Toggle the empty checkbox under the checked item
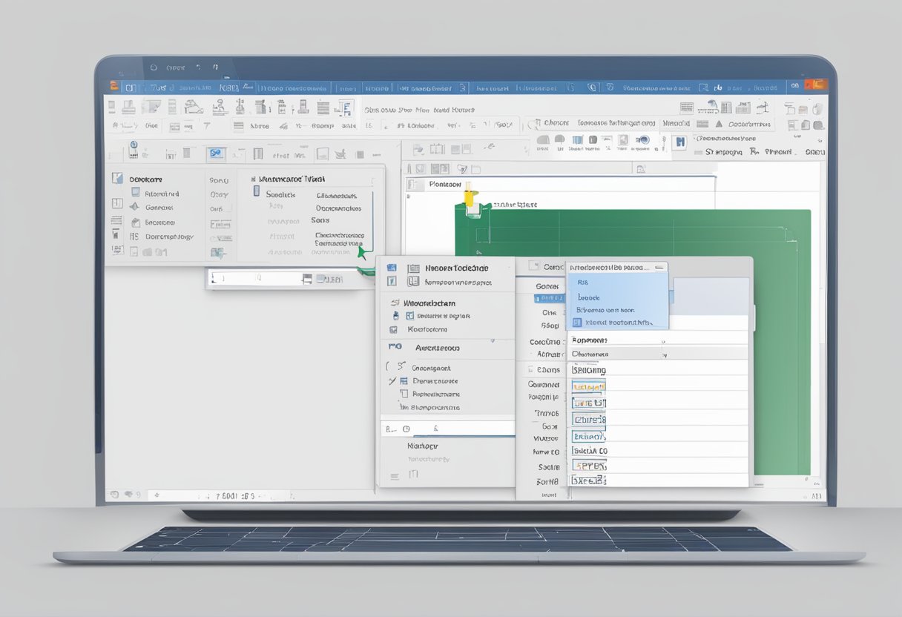902x617 pixels. pyautogui.click(x=404, y=394)
